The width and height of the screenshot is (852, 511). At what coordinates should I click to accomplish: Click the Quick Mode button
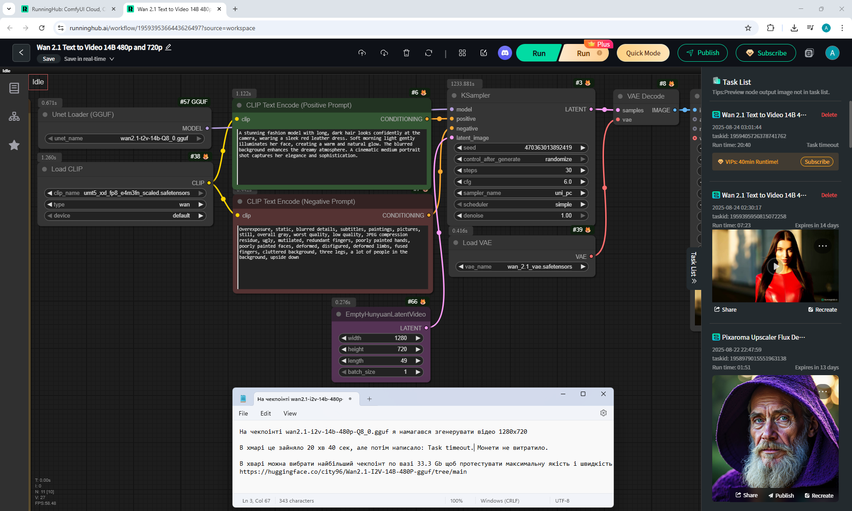pyautogui.click(x=643, y=53)
